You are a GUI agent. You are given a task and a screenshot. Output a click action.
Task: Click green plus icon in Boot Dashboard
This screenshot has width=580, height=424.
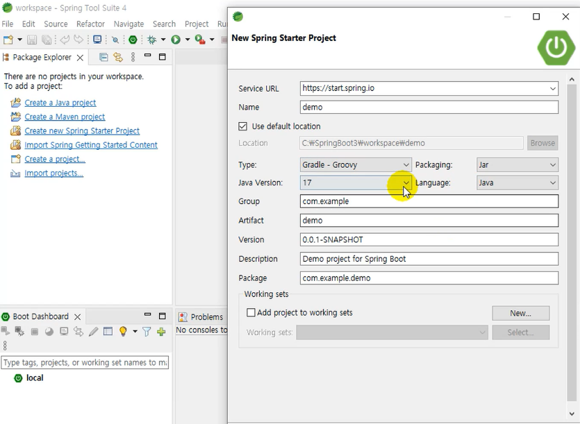(x=161, y=332)
